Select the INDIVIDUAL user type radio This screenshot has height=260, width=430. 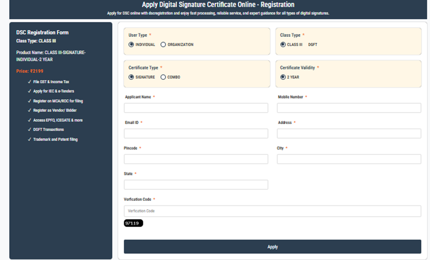tap(131, 45)
